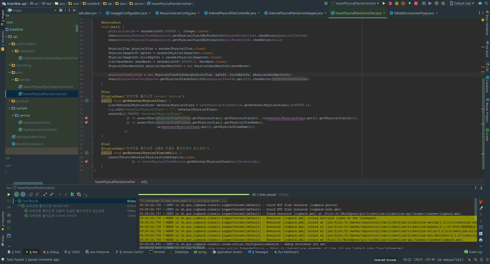
Task: Restore the layout in the Run panel sidebar
Action: point(9,236)
